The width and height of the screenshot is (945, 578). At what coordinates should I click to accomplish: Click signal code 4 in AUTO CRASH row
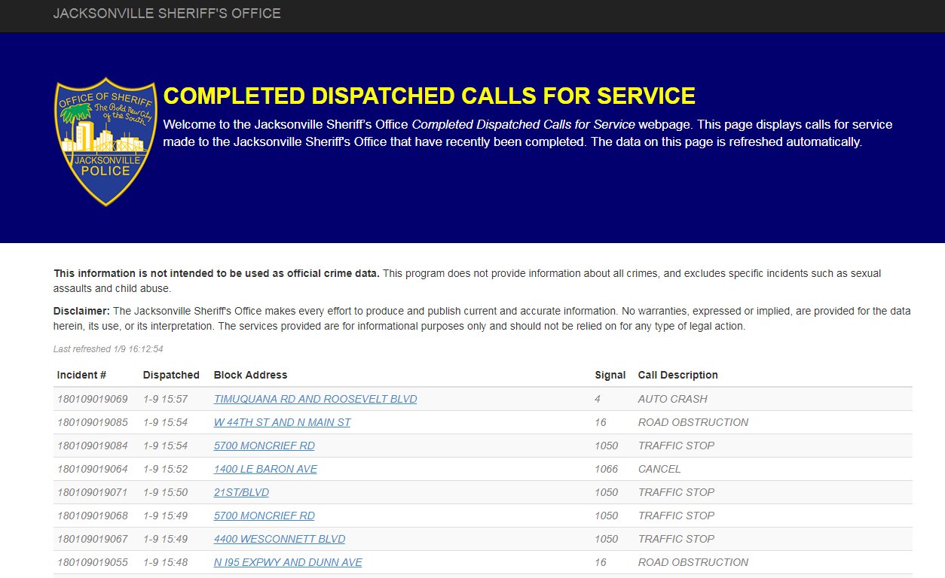click(598, 399)
